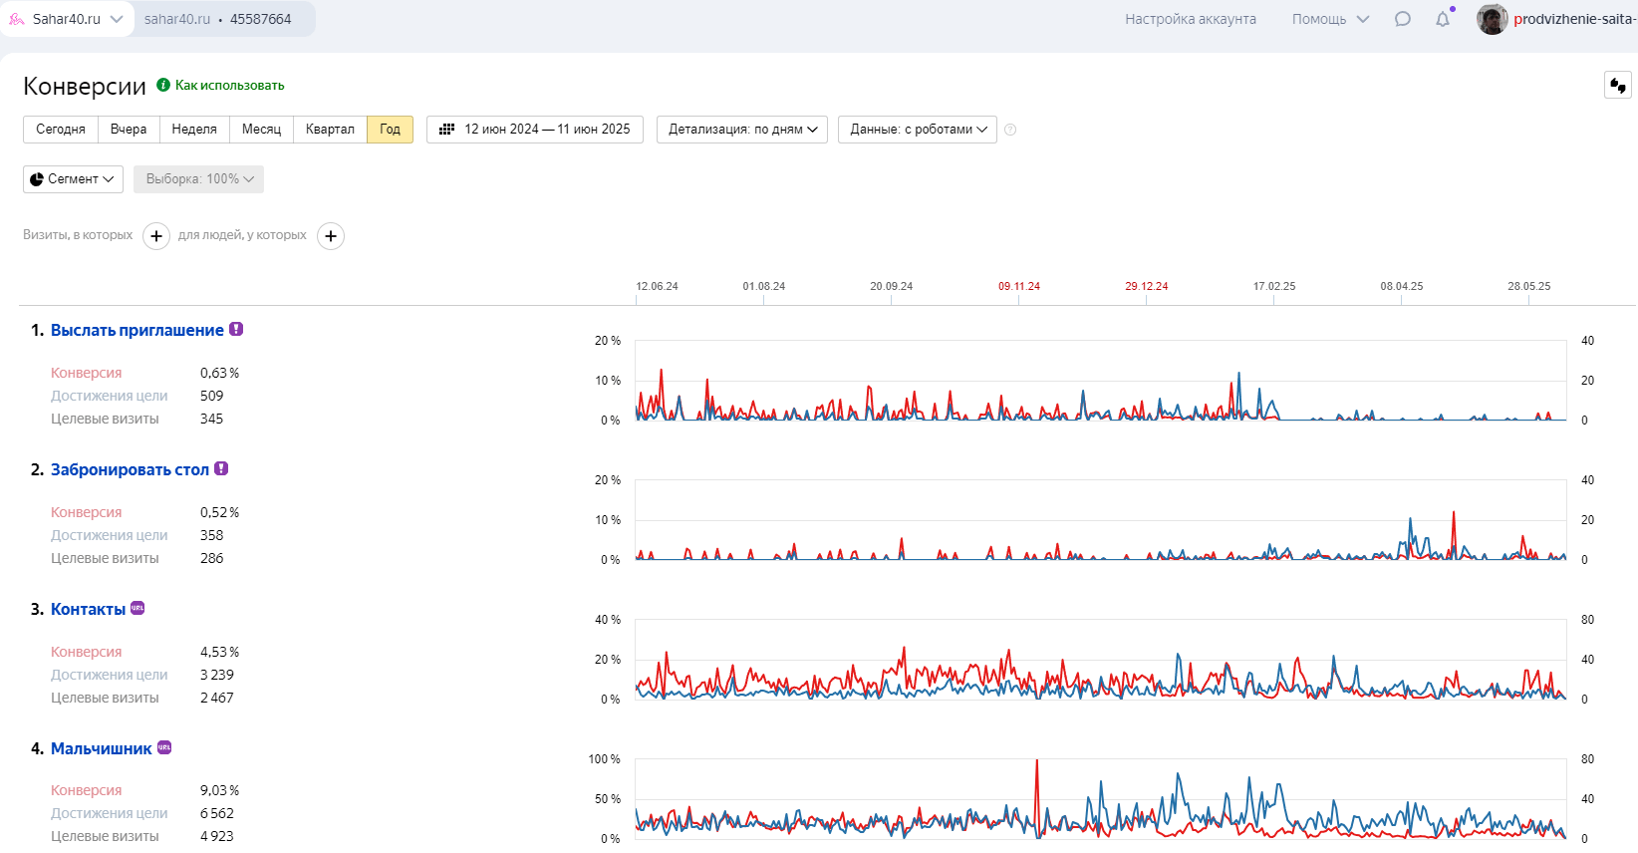Image resolution: width=1638 pixels, height=853 pixels.
Task: Open the 'Забронировать стол' goal link
Action: [x=130, y=469]
